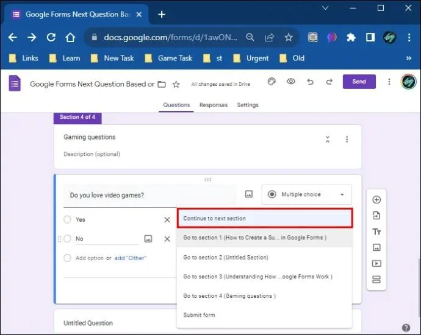The height and width of the screenshot is (335, 421).
Task: Open the tab search chevron
Action: click(x=325, y=8)
